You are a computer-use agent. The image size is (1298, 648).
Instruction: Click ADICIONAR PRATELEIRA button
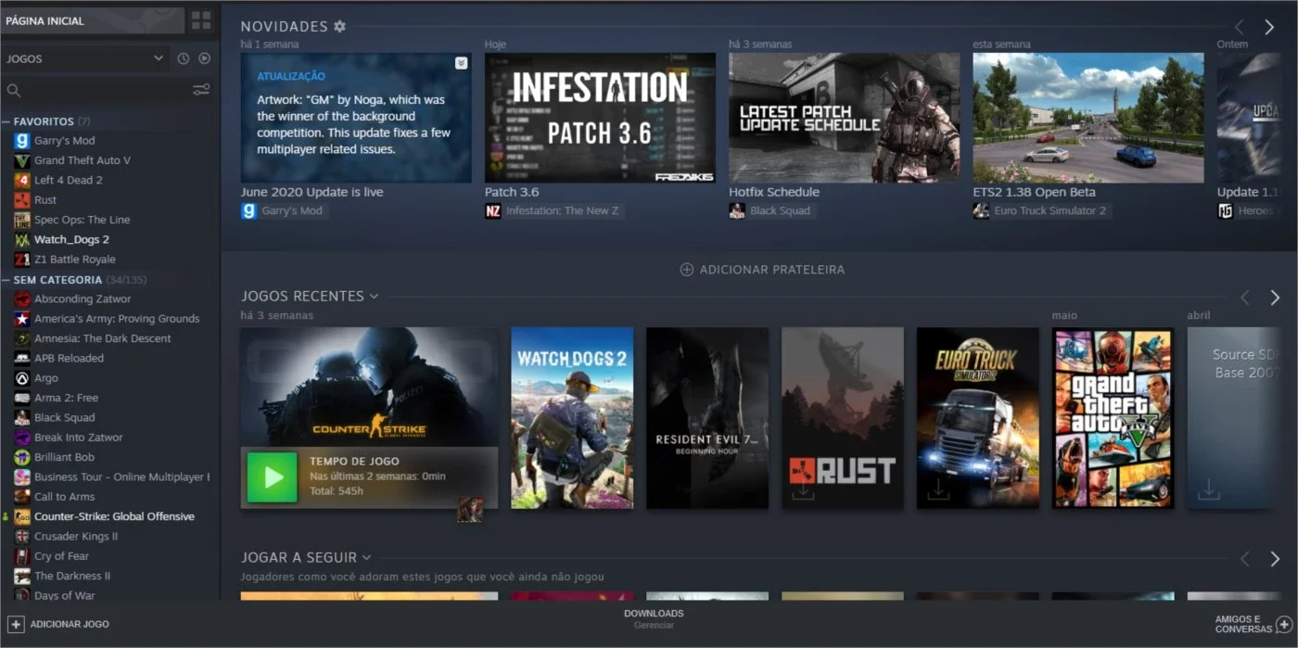click(x=762, y=270)
